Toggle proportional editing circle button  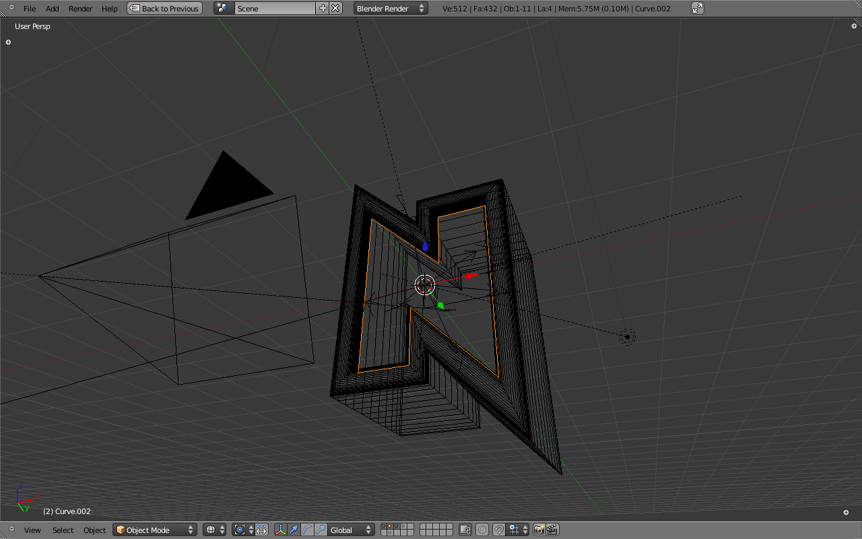point(482,530)
